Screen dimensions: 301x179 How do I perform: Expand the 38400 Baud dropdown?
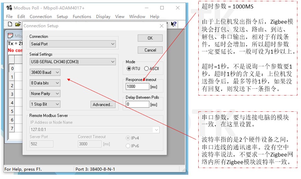[x=45, y=72]
